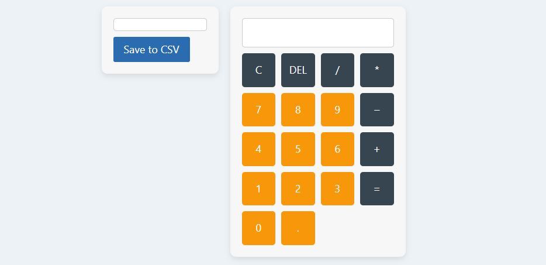Focus the text field above Save to CSV
The height and width of the screenshot is (265, 546).
[x=160, y=25]
